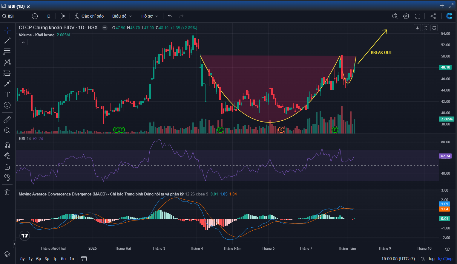Open time axis settings gear
Viewport: 457px width, 264px height.
click(447, 249)
